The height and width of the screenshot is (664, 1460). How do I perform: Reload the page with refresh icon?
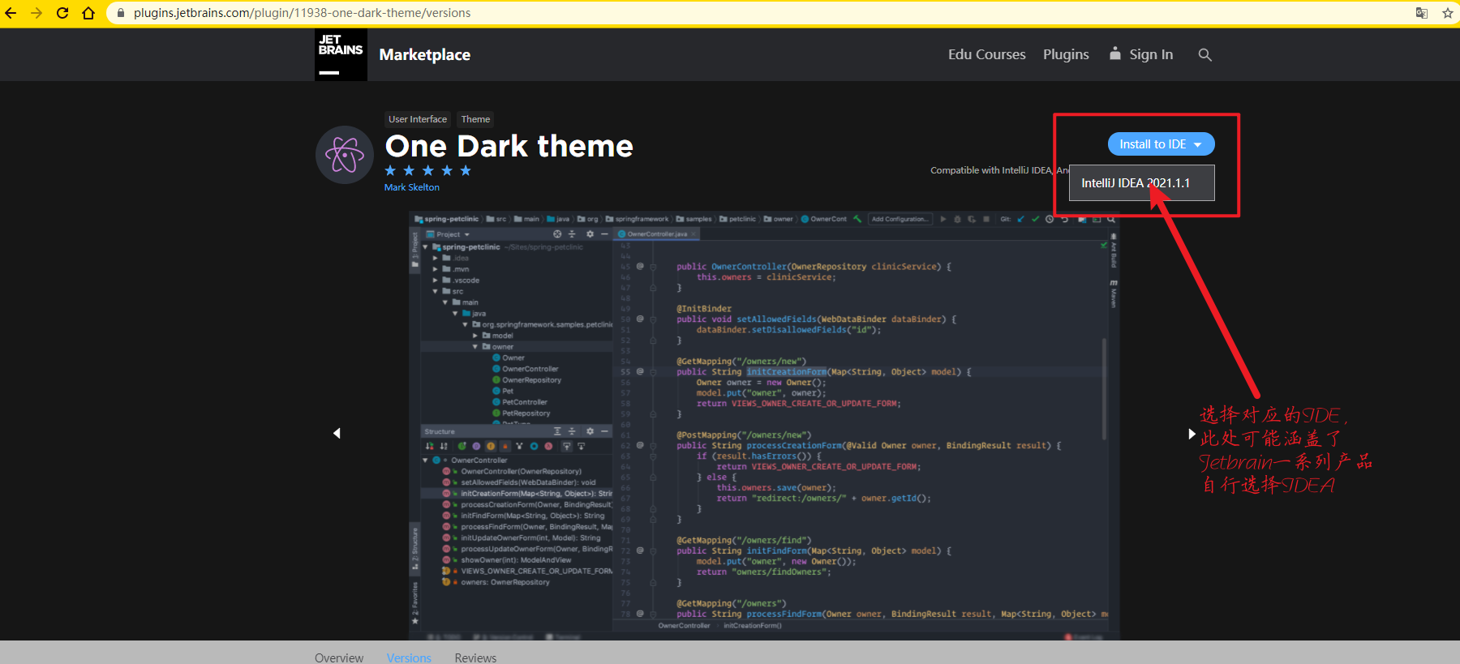pos(62,13)
